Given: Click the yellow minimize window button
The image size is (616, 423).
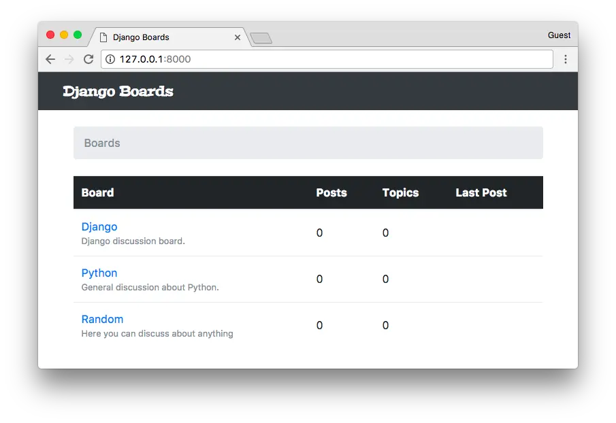Looking at the screenshot, I should click(64, 35).
